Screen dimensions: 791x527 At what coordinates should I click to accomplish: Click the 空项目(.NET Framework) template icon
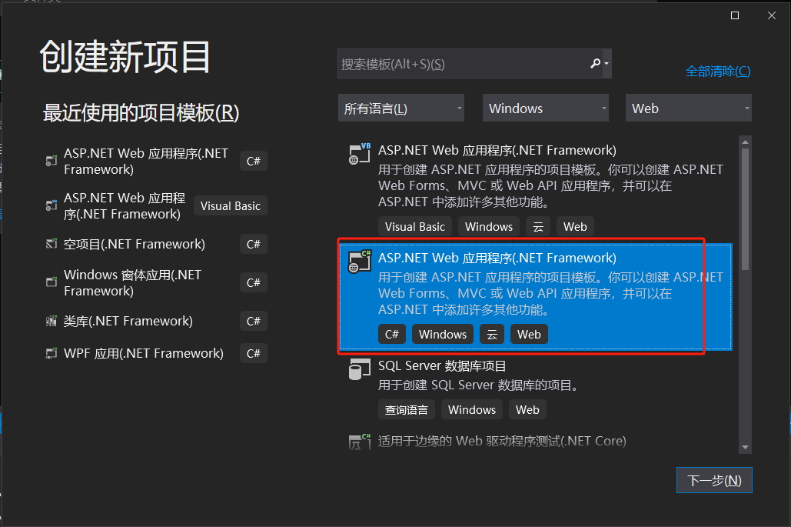[51, 244]
